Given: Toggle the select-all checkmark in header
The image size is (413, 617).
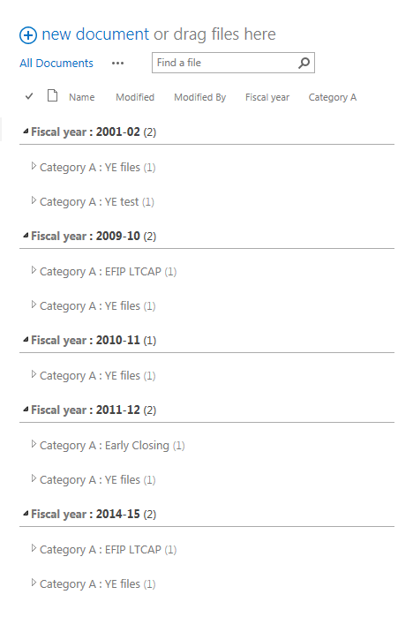Looking at the screenshot, I should point(29,96).
